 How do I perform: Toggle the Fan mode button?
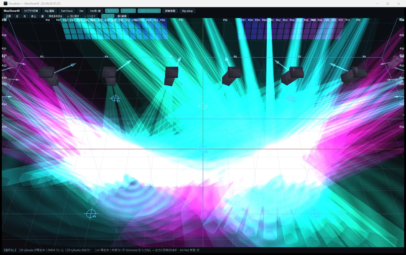pos(81,11)
